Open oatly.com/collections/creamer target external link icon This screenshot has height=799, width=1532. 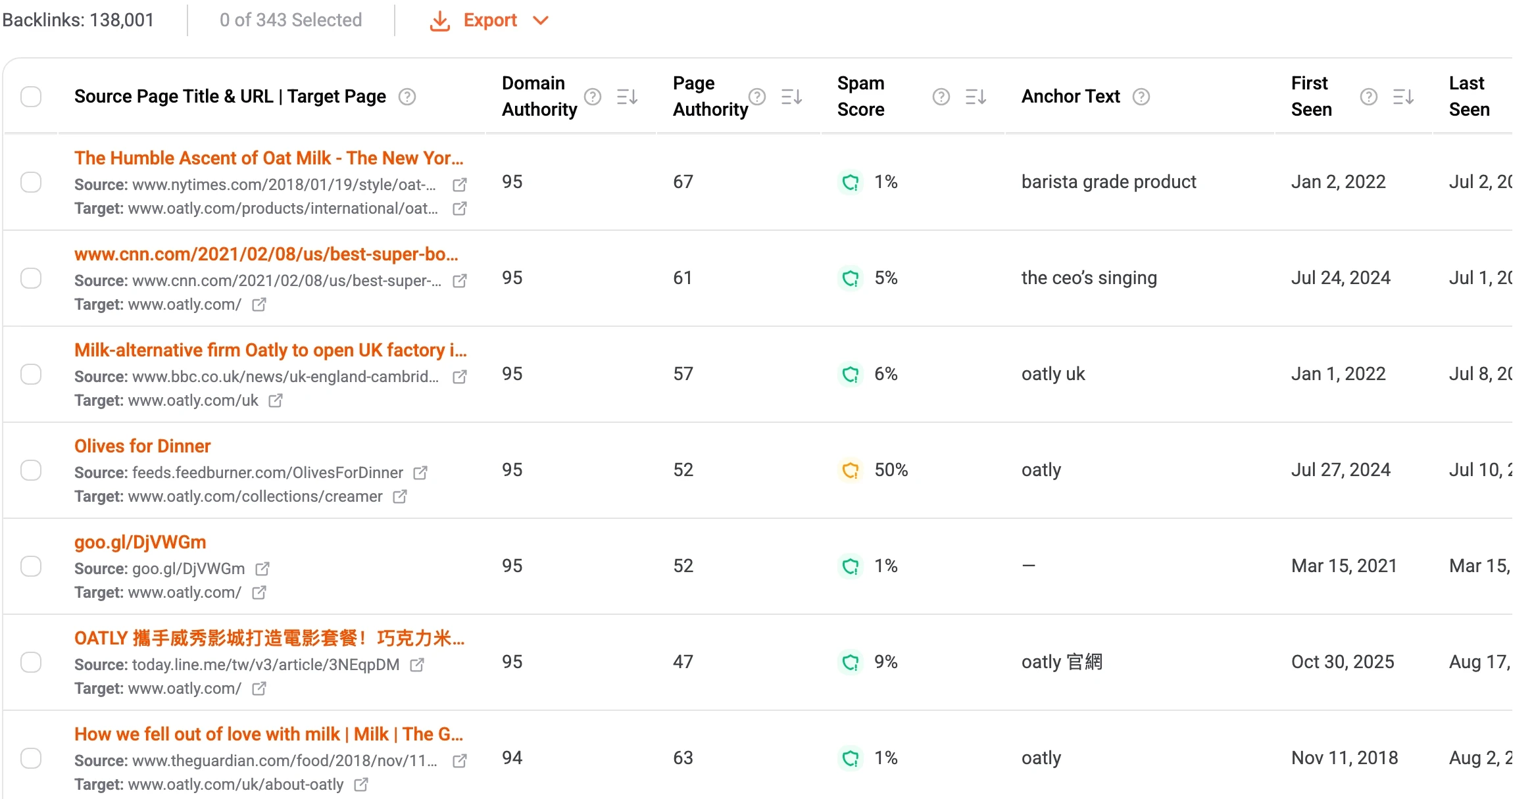pos(400,496)
